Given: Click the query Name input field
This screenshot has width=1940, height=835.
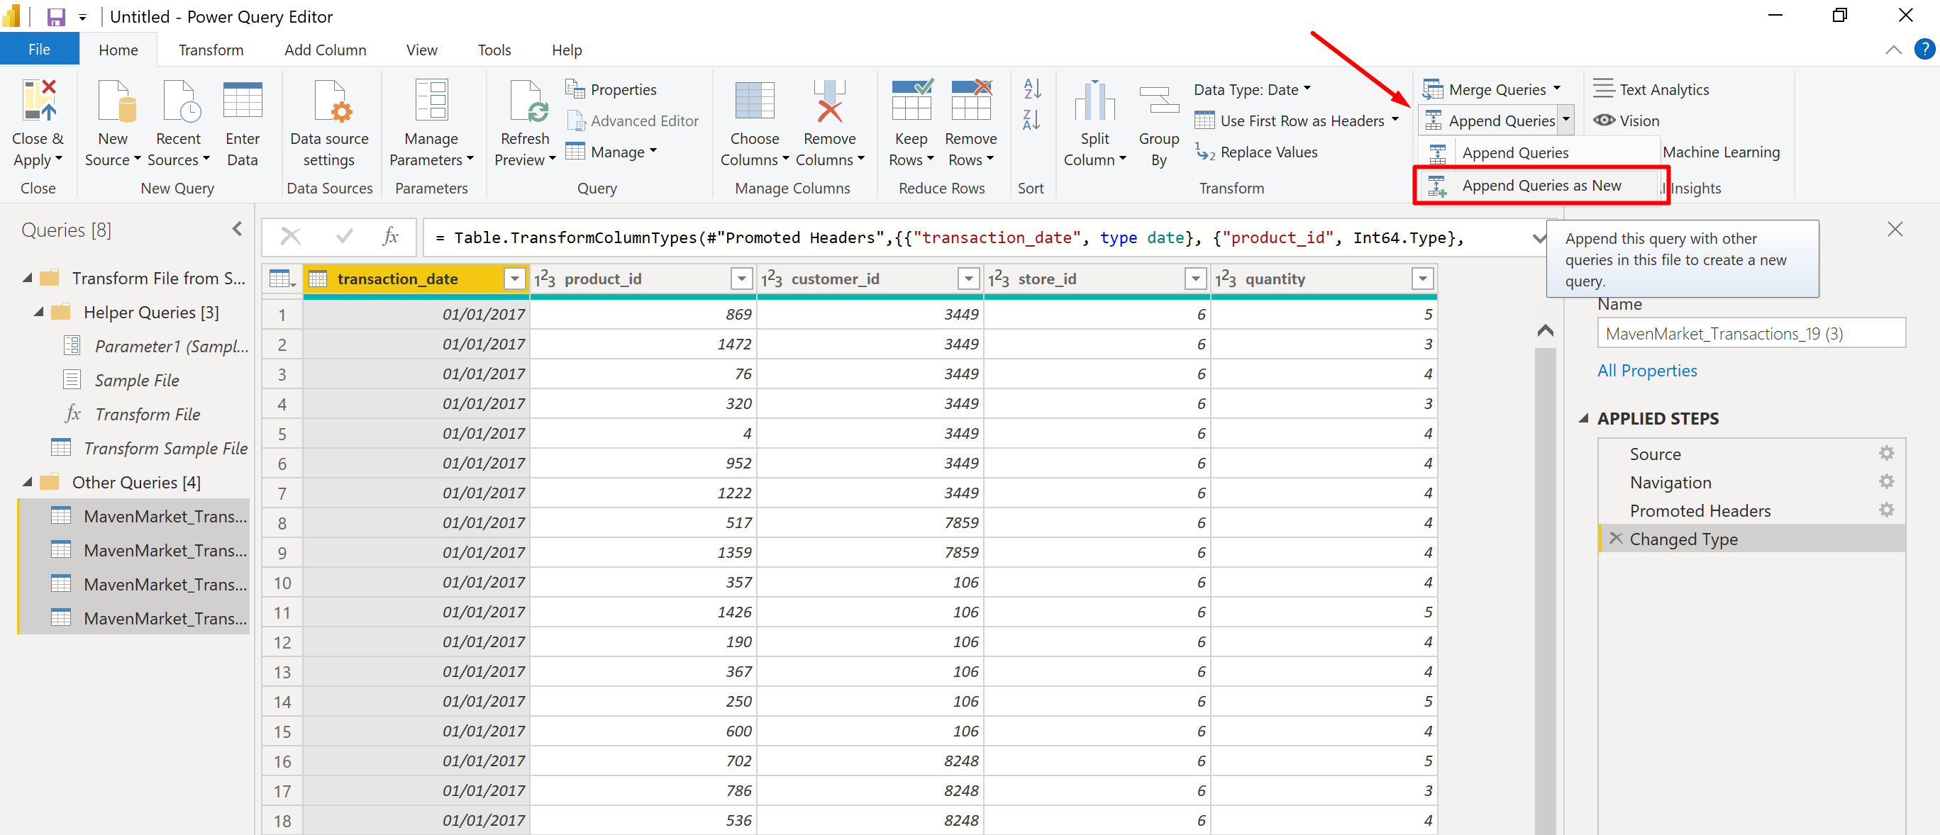Looking at the screenshot, I should 1751,333.
